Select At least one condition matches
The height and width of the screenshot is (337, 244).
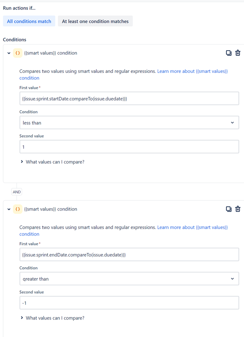coord(95,21)
